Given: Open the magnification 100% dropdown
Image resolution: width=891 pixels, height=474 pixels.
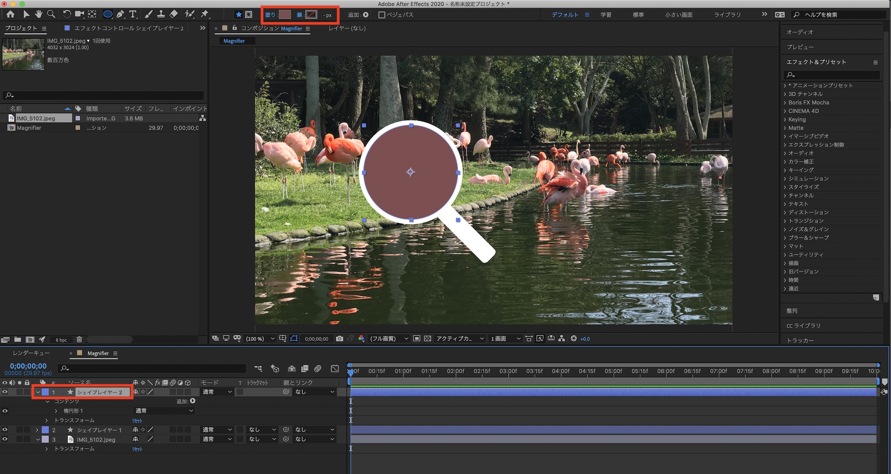Looking at the screenshot, I should point(260,339).
